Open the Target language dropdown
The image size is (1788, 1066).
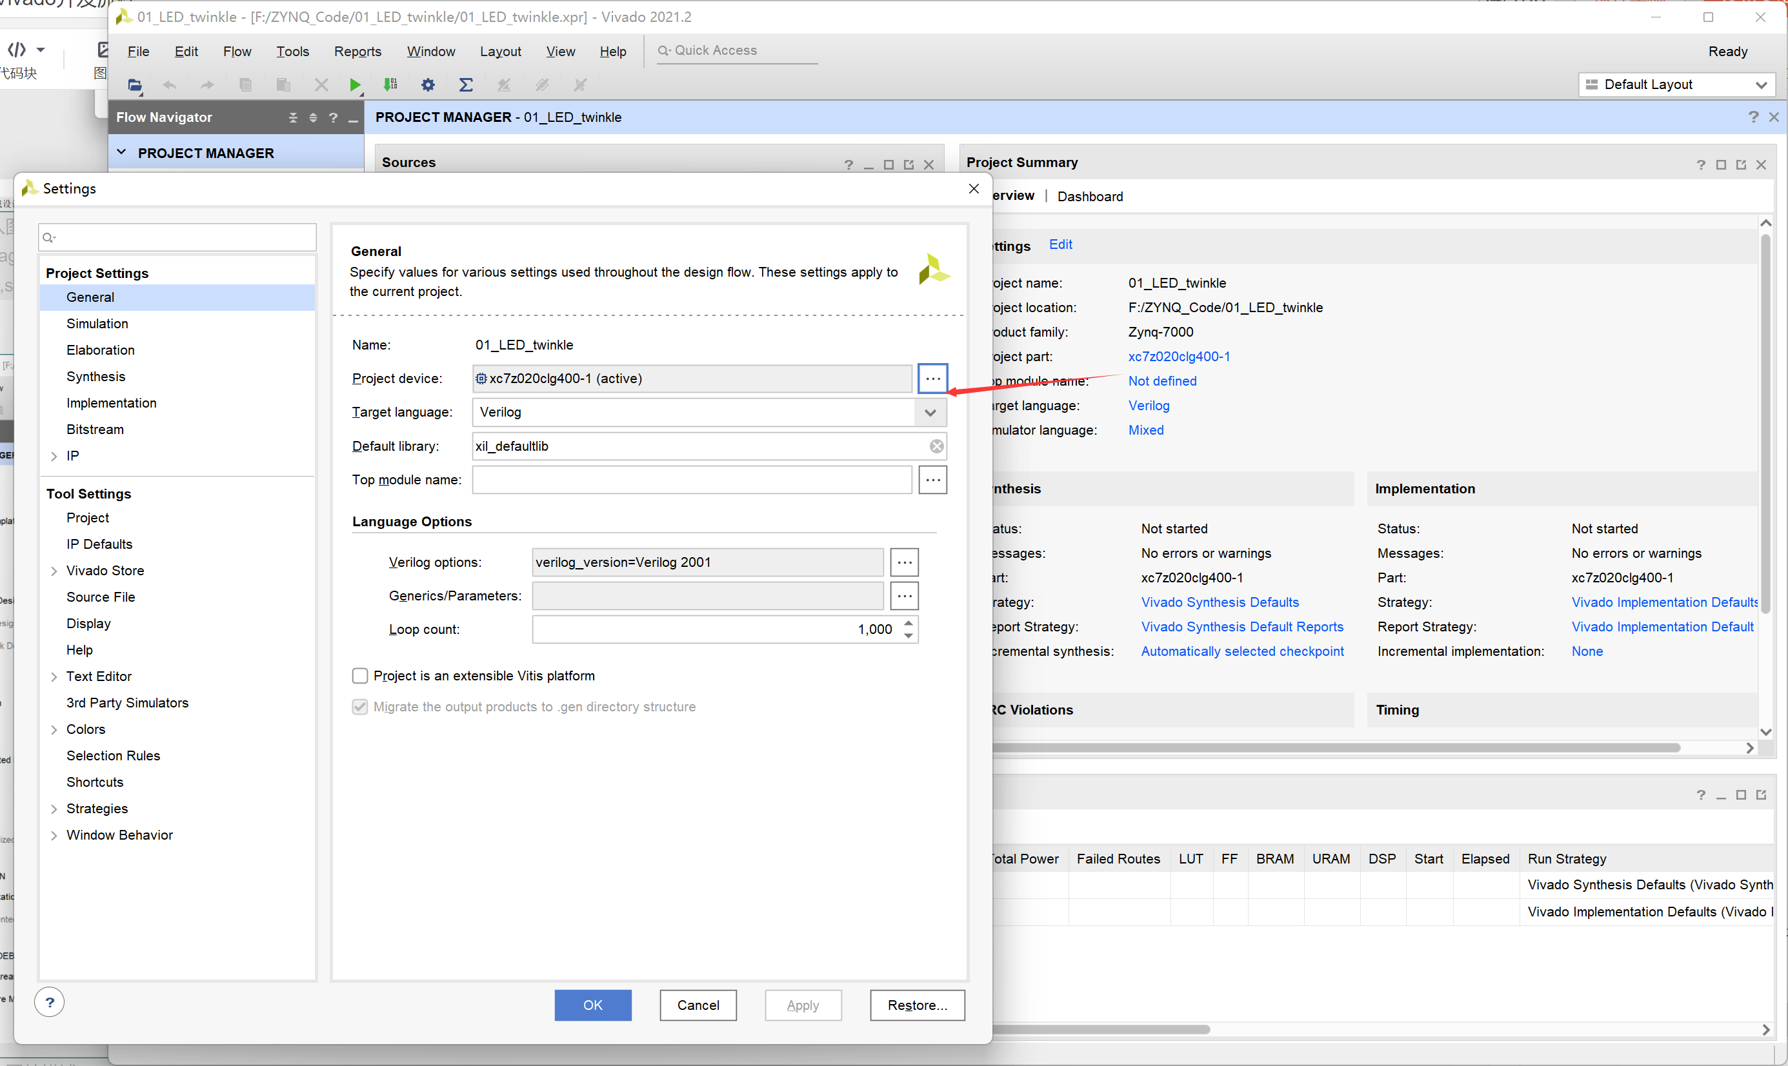pos(930,412)
